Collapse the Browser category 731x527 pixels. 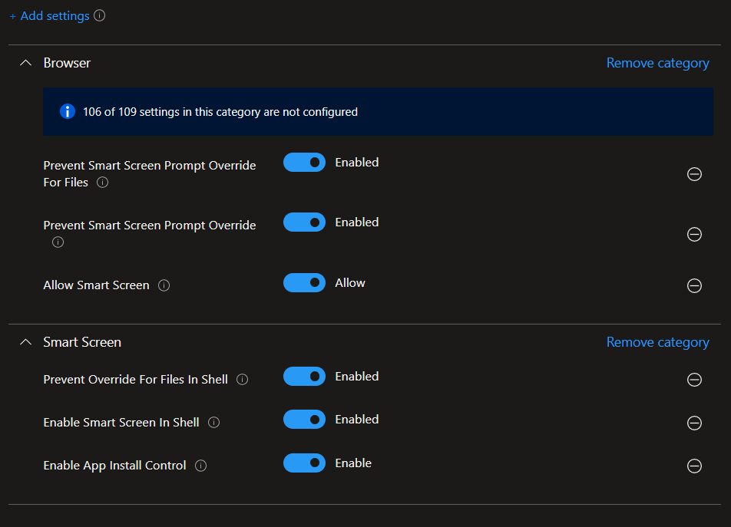tap(25, 63)
